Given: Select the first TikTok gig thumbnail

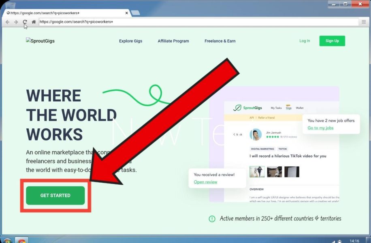Looking at the screenshot, I should (x=257, y=172).
